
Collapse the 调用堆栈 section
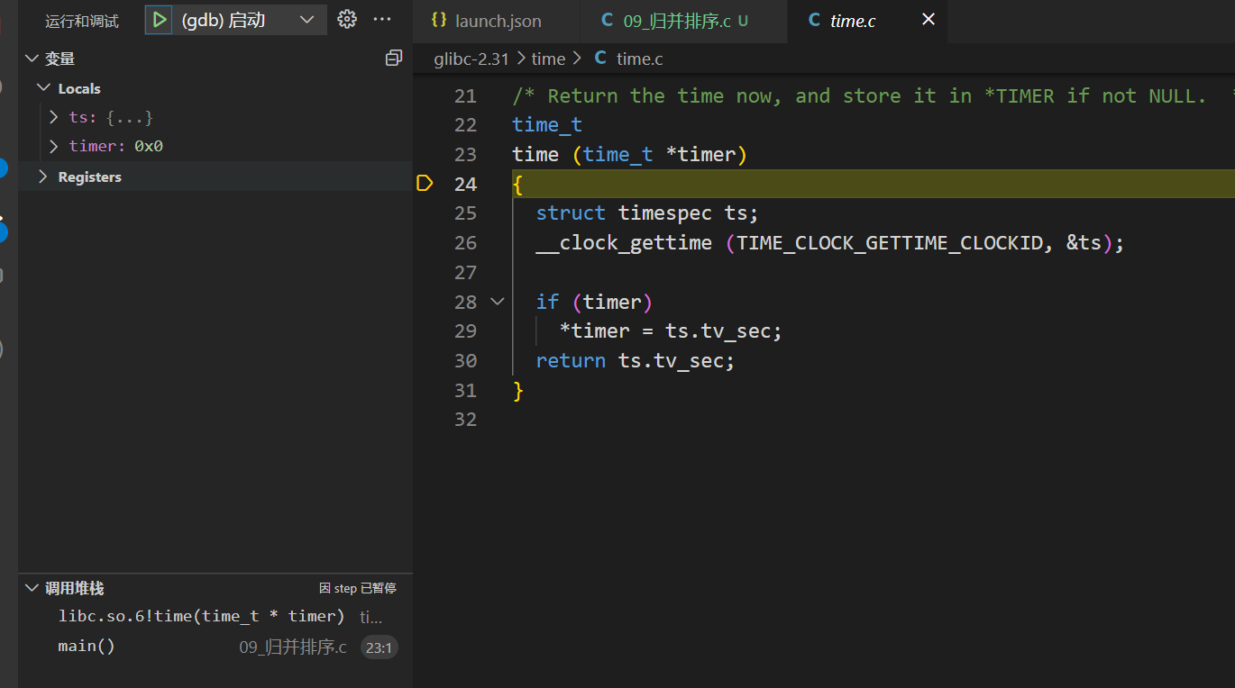32,588
